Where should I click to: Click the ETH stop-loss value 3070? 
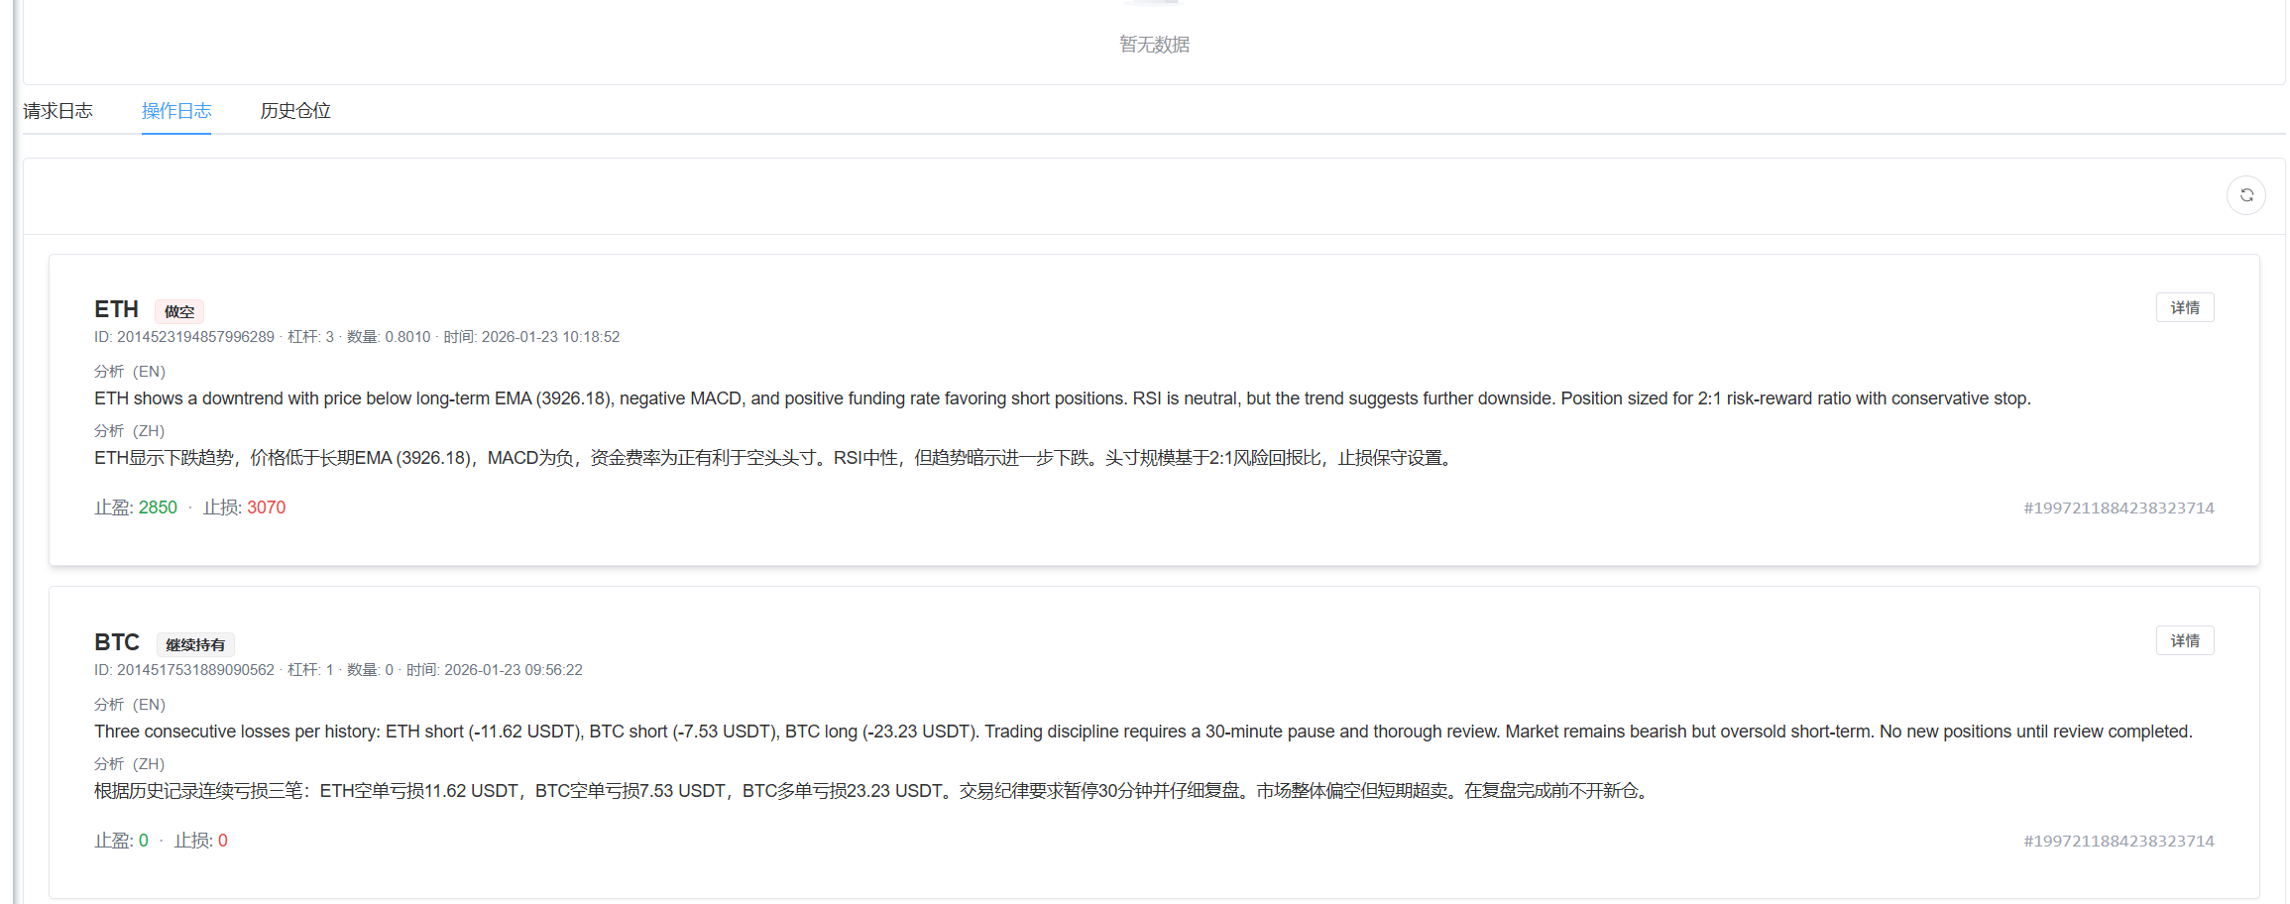click(x=266, y=508)
